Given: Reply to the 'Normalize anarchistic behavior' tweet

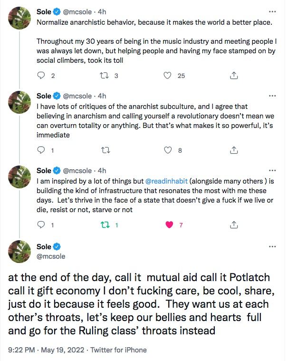Looking at the screenshot, I should tap(41, 75).
